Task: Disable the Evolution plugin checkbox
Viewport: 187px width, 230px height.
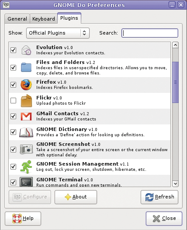Action: click(x=13, y=50)
